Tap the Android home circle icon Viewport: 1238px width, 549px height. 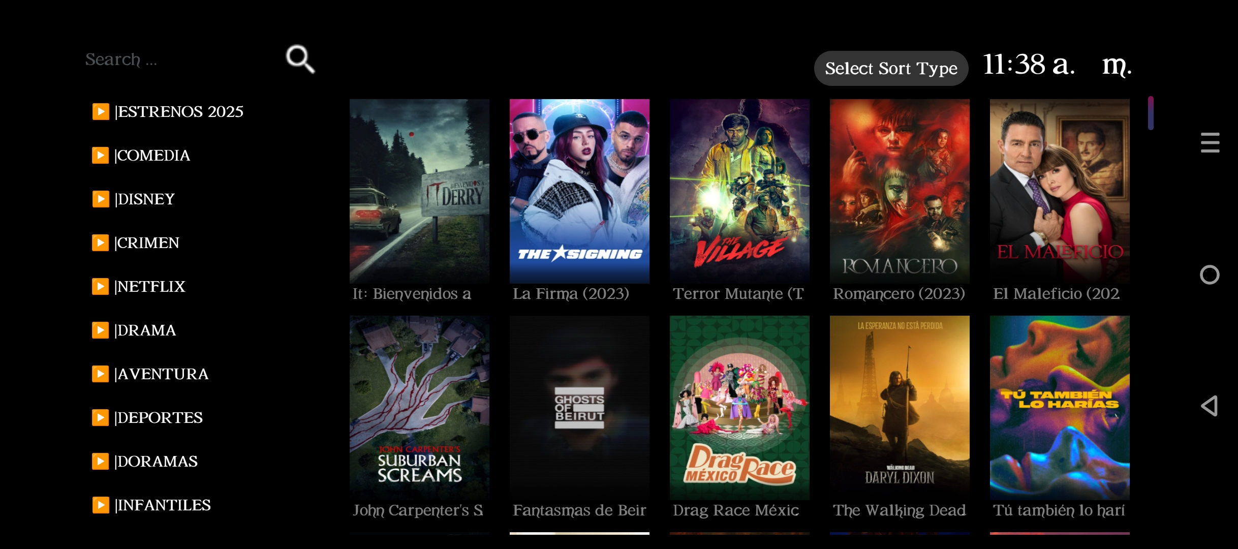coord(1210,274)
